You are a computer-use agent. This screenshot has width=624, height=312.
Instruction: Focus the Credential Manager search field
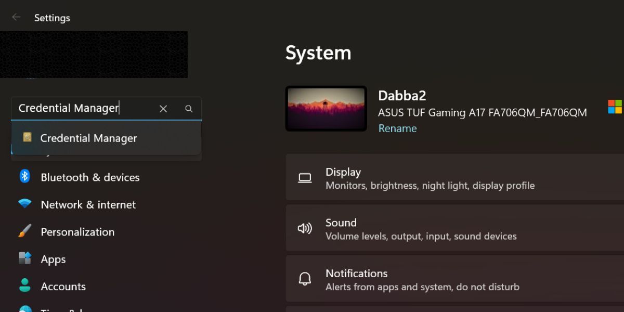click(83, 108)
